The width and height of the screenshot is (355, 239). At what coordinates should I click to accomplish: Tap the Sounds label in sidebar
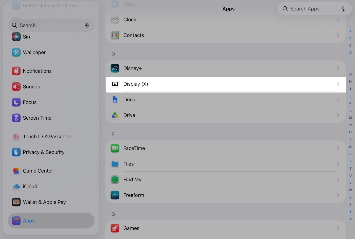pyautogui.click(x=31, y=87)
